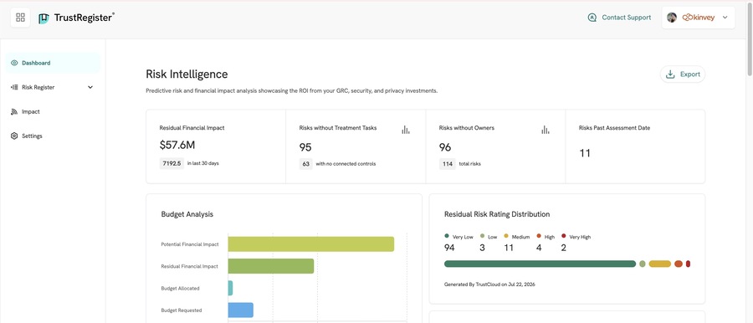Click the Residual Financial Impact card label
753x323 pixels.
(x=192, y=128)
